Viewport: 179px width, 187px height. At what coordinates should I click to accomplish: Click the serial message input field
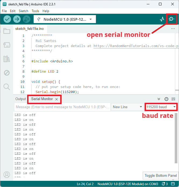[x=62, y=107]
